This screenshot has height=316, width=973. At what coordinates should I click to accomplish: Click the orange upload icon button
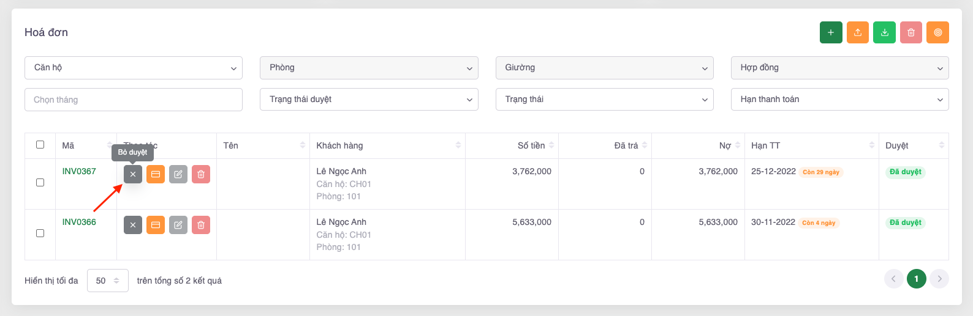858,32
